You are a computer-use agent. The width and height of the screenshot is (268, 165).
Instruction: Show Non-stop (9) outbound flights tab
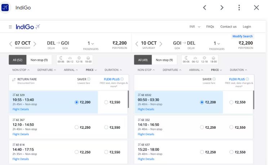pos(39,60)
